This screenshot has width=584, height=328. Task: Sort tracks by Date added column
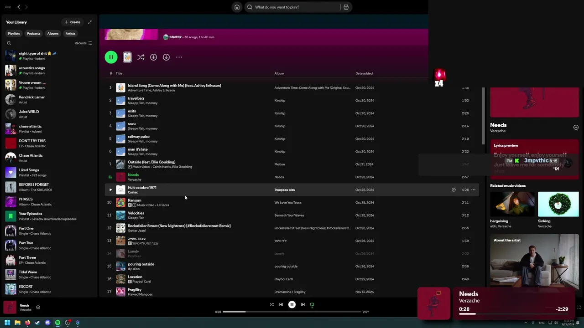point(364,73)
